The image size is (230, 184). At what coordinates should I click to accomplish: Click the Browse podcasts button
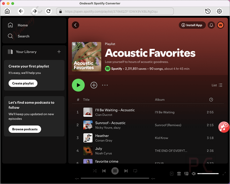pos(25,129)
